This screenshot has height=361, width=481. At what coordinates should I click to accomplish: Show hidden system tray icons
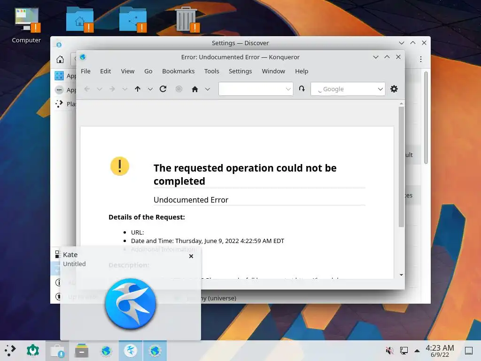(417, 351)
